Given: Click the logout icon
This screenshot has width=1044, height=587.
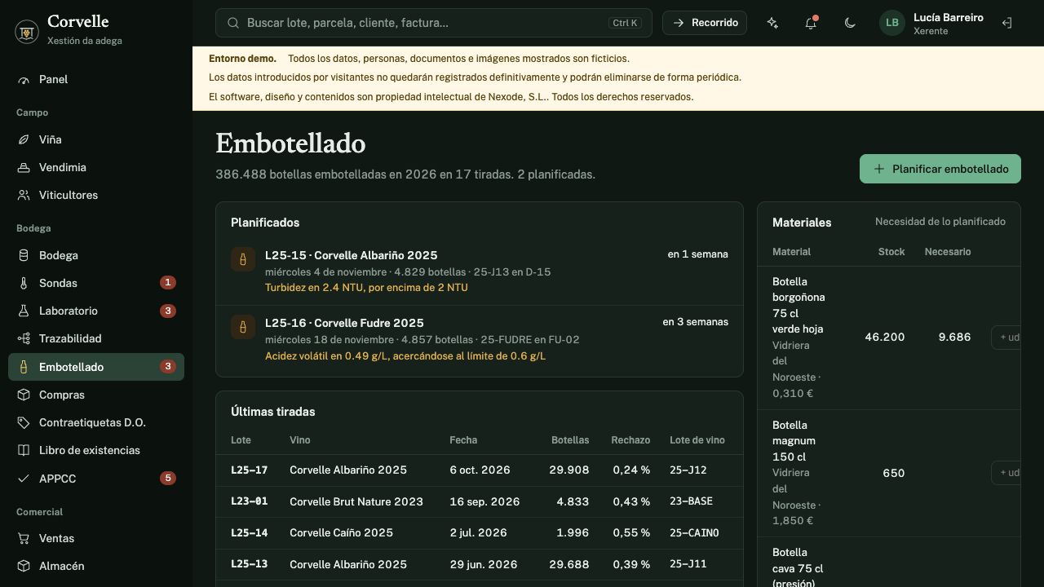Looking at the screenshot, I should point(1006,23).
